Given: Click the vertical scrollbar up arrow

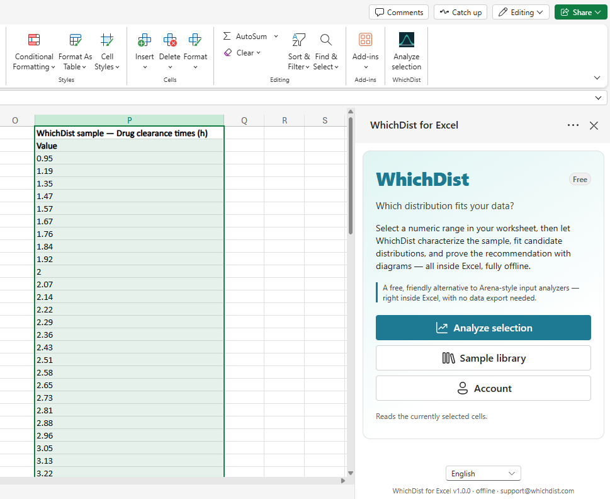Looking at the screenshot, I should point(351,112).
